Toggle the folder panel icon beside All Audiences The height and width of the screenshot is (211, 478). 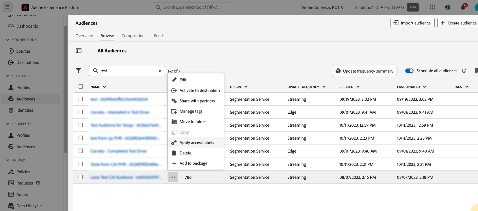[x=79, y=51]
